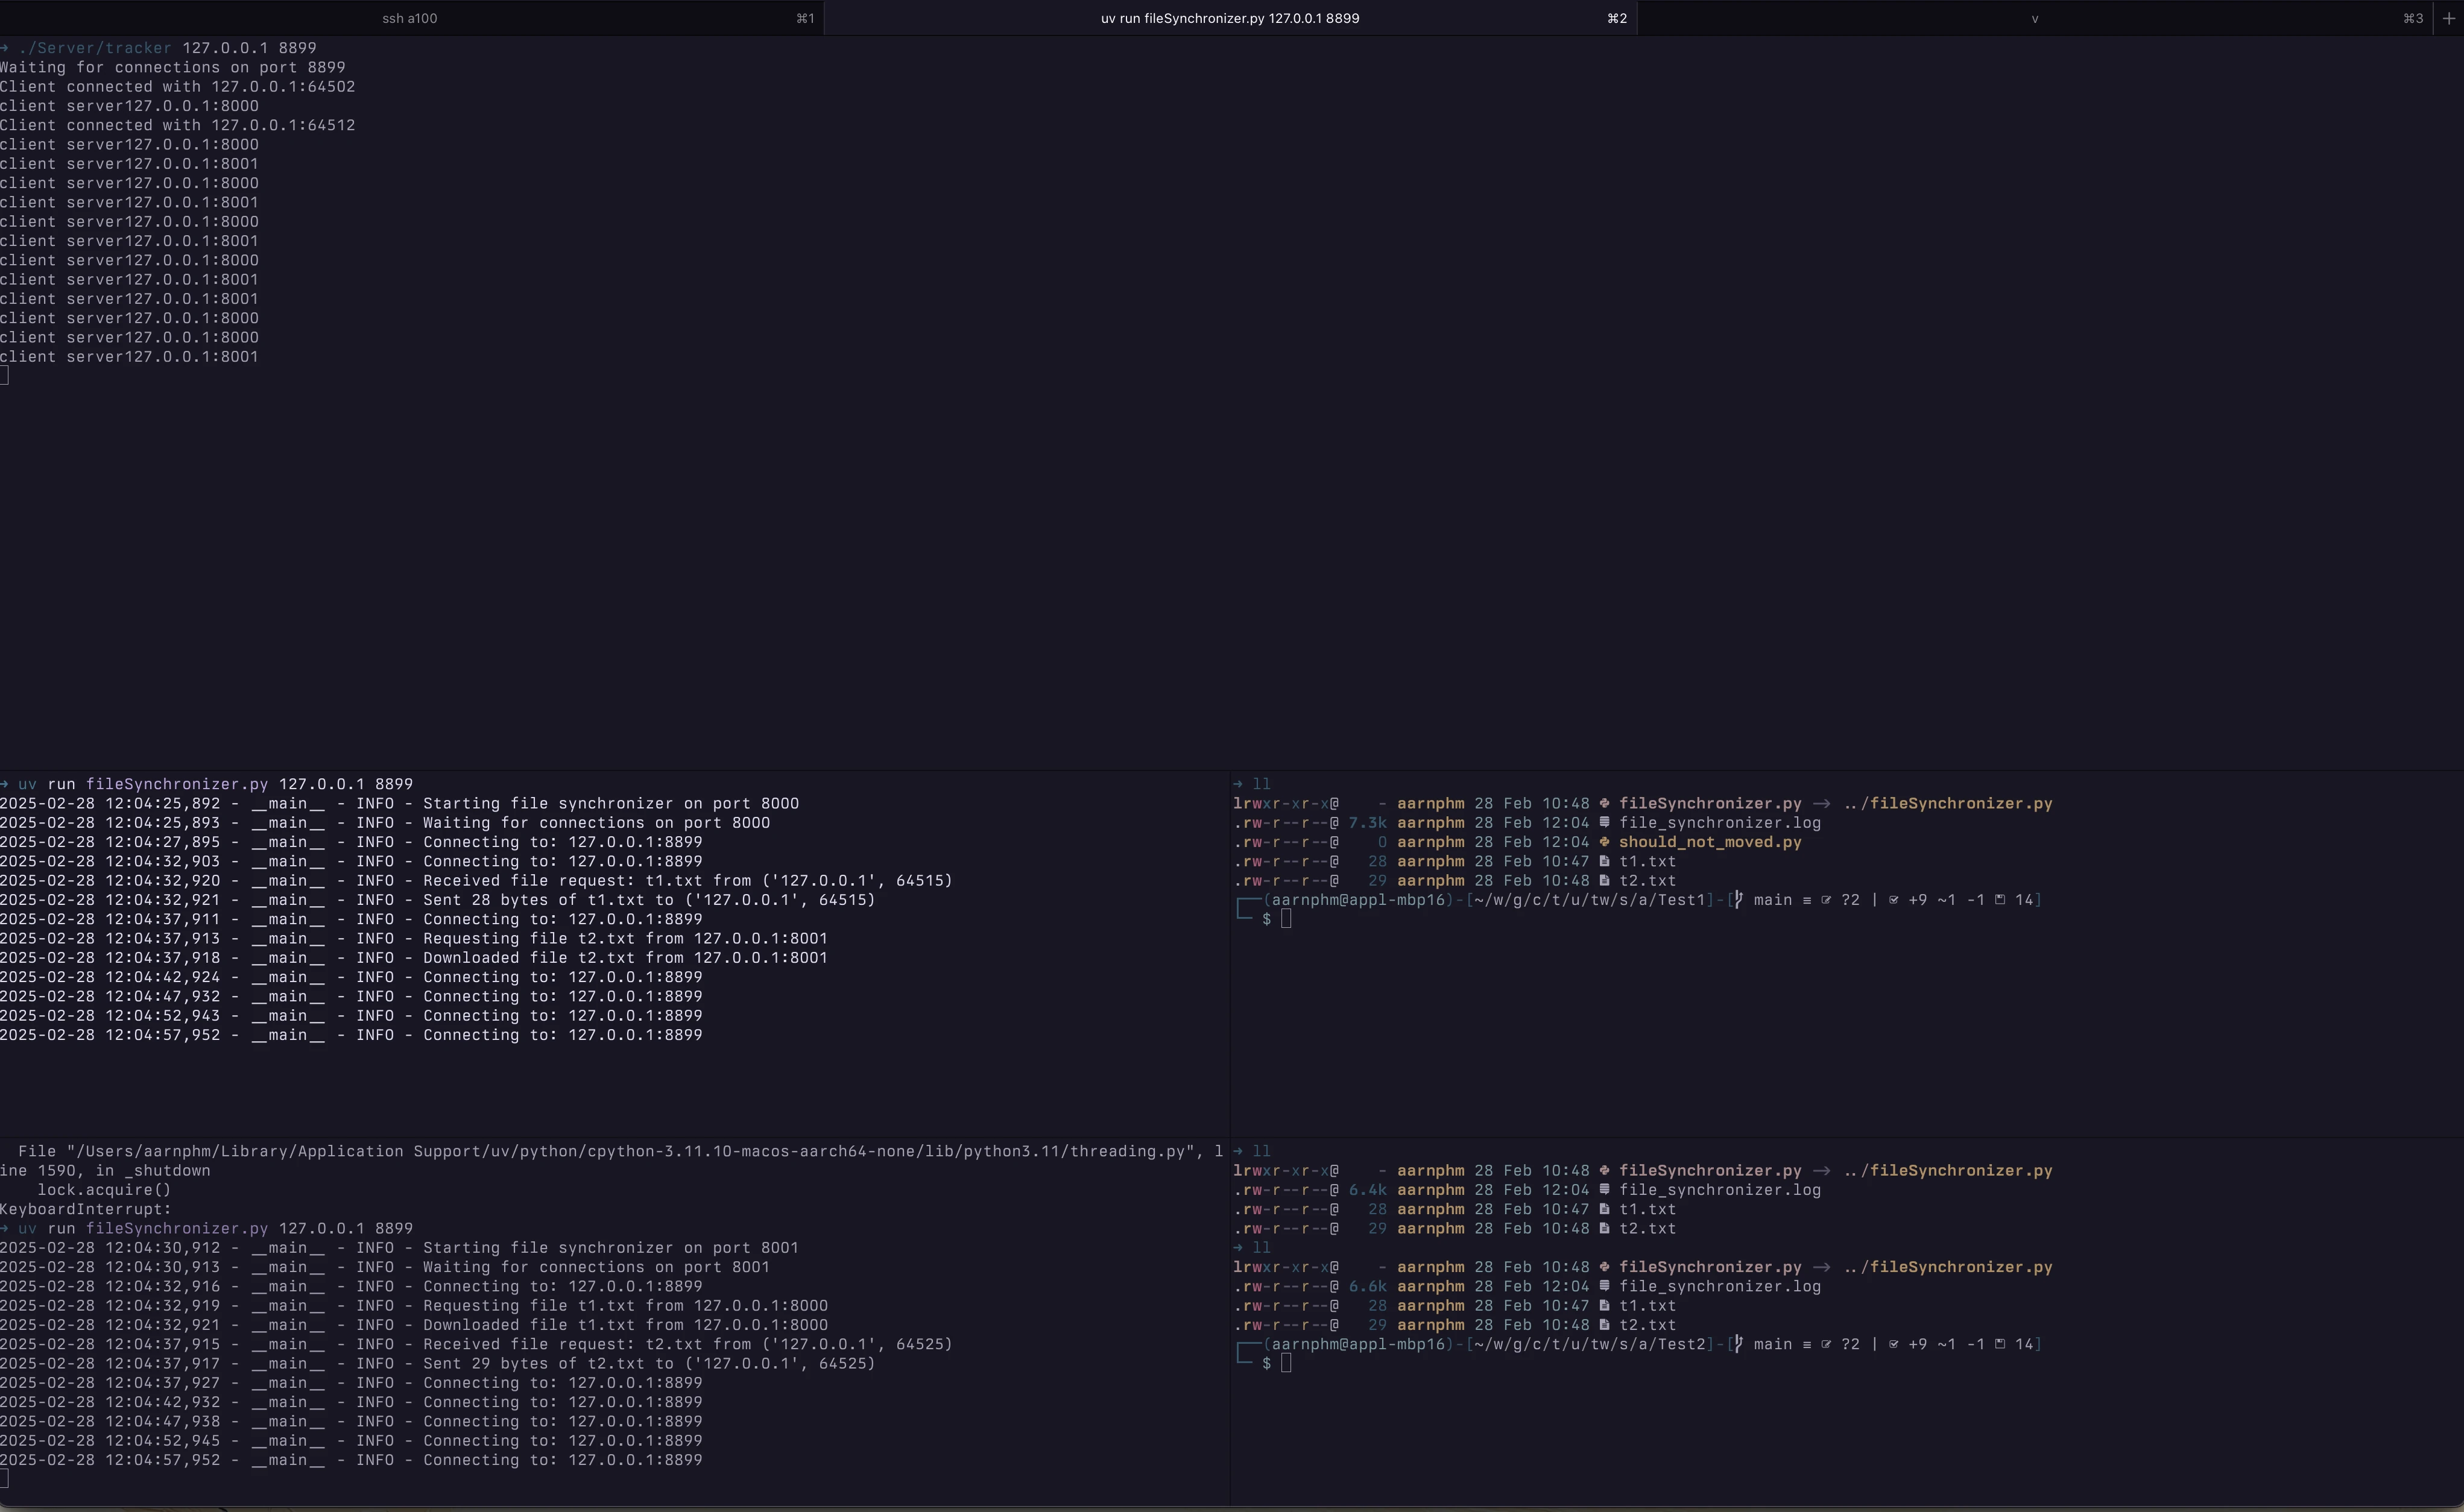Click the stash icon before '14' in the Test2 prompt

point(2000,1345)
